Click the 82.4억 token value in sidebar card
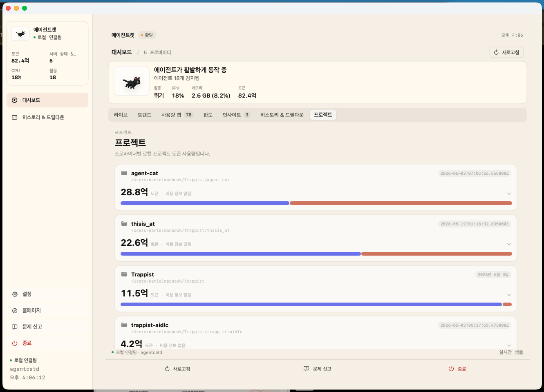The height and width of the screenshot is (392, 544). (20, 60)
